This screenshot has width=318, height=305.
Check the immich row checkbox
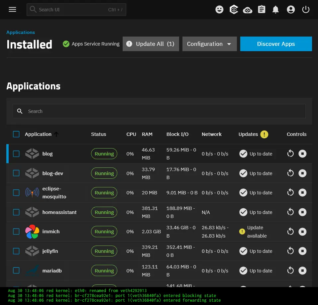click(x=16, y=231)
